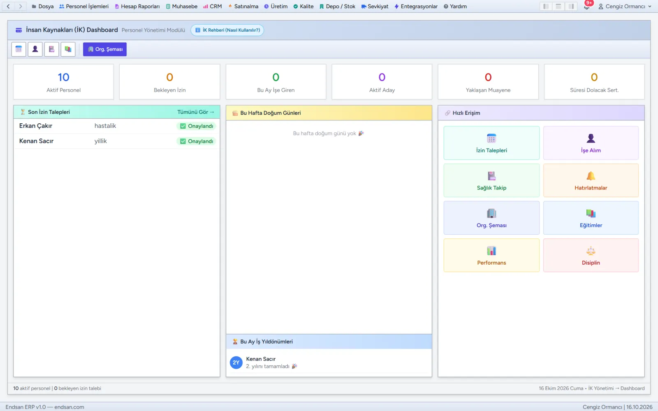Open İşe Alım quick access tile
The image size is (658, 411).
[591, 143]
